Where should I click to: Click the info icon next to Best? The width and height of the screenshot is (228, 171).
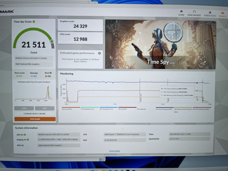51,73
